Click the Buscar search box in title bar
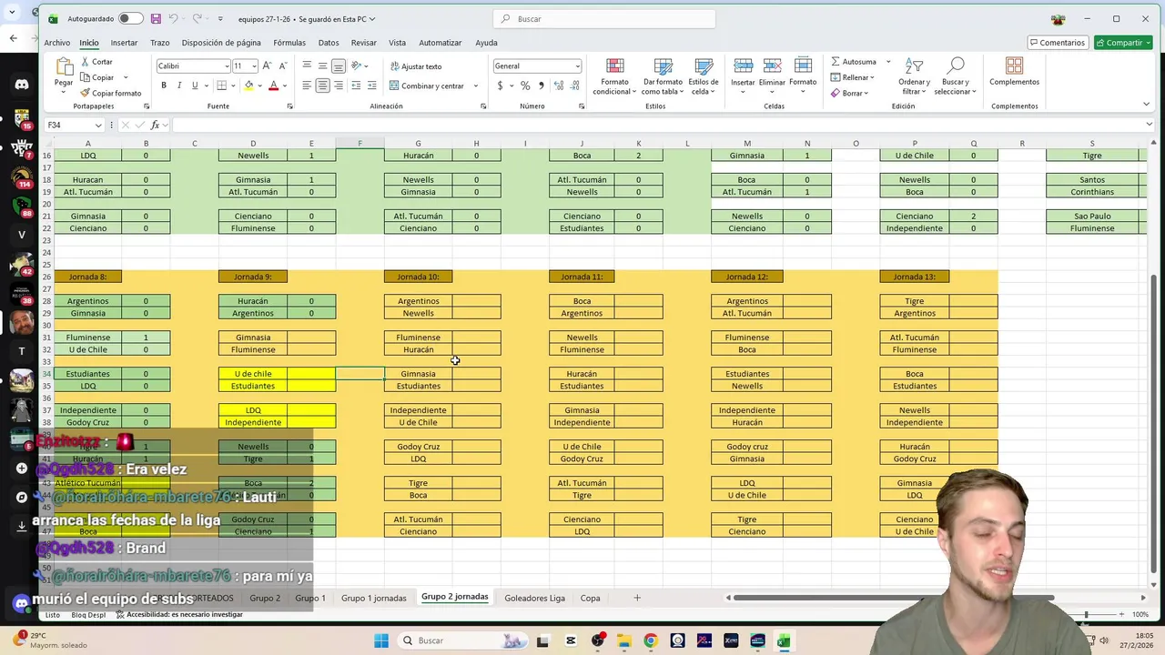The width and height of the screenshot is (1165, 655). [x=604, y=19]
